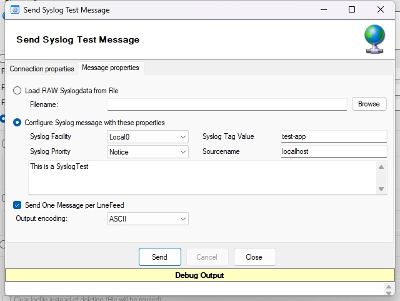
Task: Expand the Syslog Priority dropdown
Action: pos(147,152)
